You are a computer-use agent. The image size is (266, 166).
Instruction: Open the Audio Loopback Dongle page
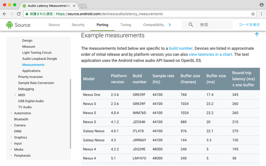(x=39, y=59)
